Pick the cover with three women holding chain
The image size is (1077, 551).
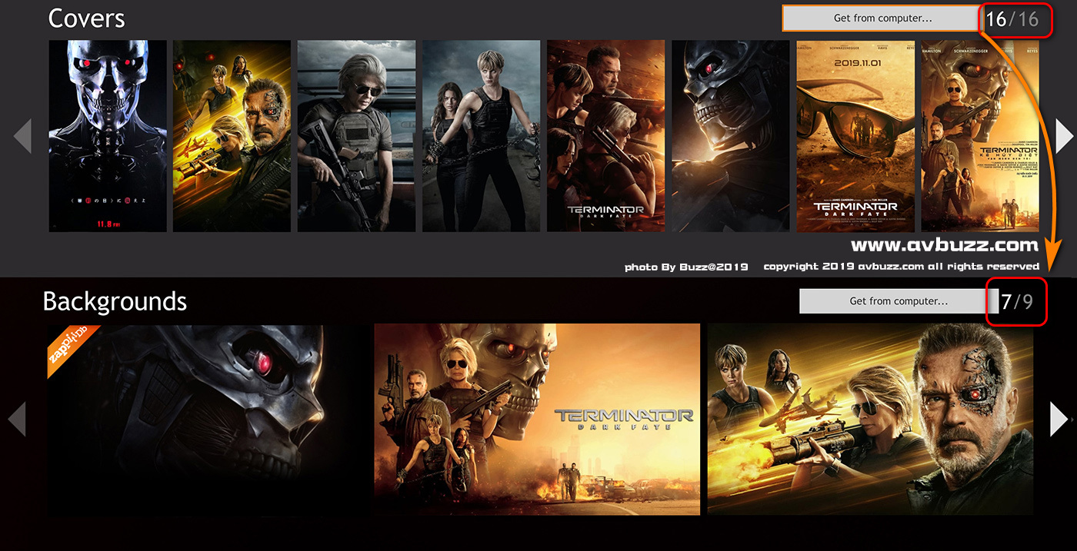pyautogui.click(x=481, y=136)
